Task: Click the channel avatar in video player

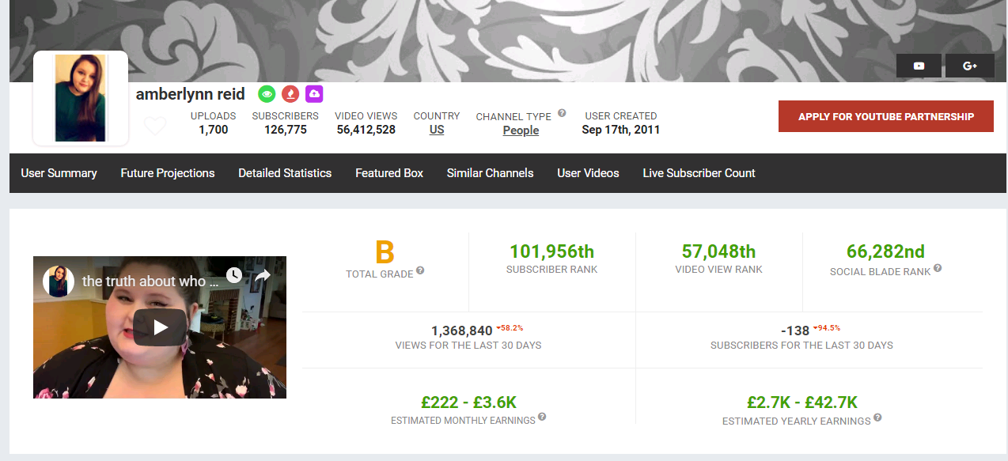Action: coord(58,281)
